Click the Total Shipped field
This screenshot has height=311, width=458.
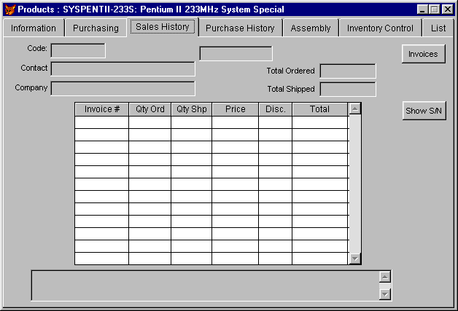pyautogui.click(x=348, y=89)
